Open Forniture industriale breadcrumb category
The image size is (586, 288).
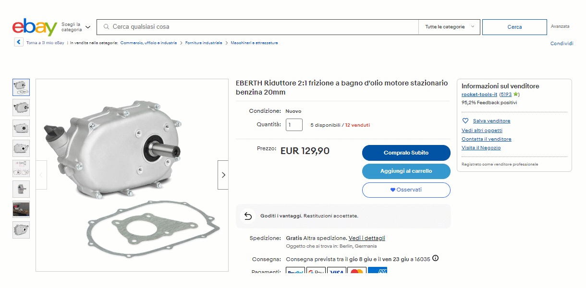[204, 43]
